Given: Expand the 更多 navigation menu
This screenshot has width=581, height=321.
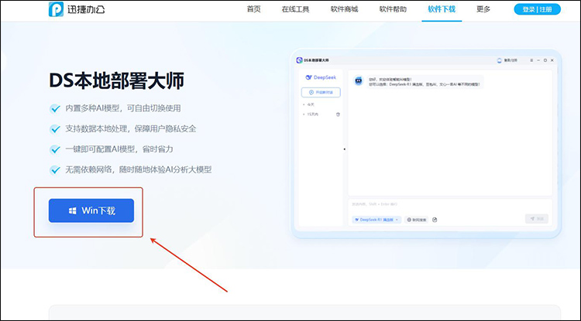Looking at the screenshot, I should point(483,9).
